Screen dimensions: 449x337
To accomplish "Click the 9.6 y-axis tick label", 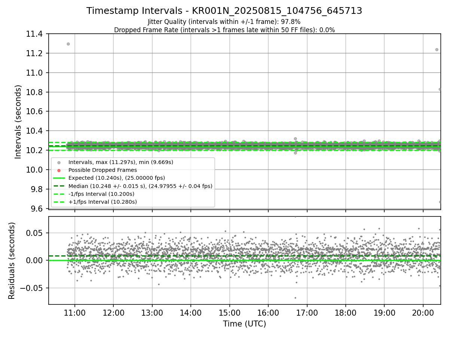I will pyautogui.click(x=37, y=209).
